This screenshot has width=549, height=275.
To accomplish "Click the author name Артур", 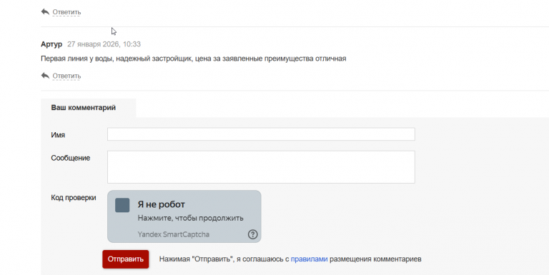I will click(x=51, y=44).
